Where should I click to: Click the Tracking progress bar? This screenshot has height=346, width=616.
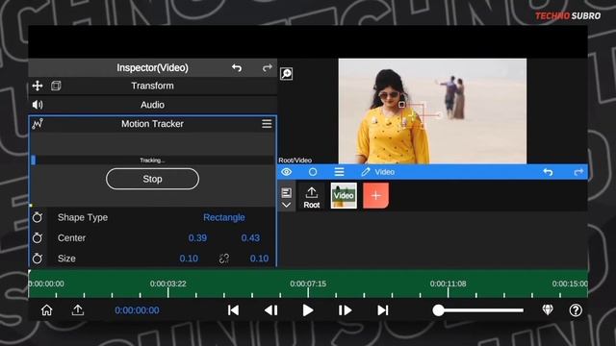click(152, 161)
